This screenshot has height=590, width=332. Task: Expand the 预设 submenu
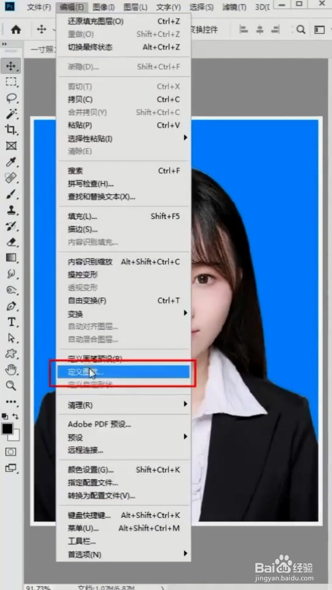tap(124, 437)
